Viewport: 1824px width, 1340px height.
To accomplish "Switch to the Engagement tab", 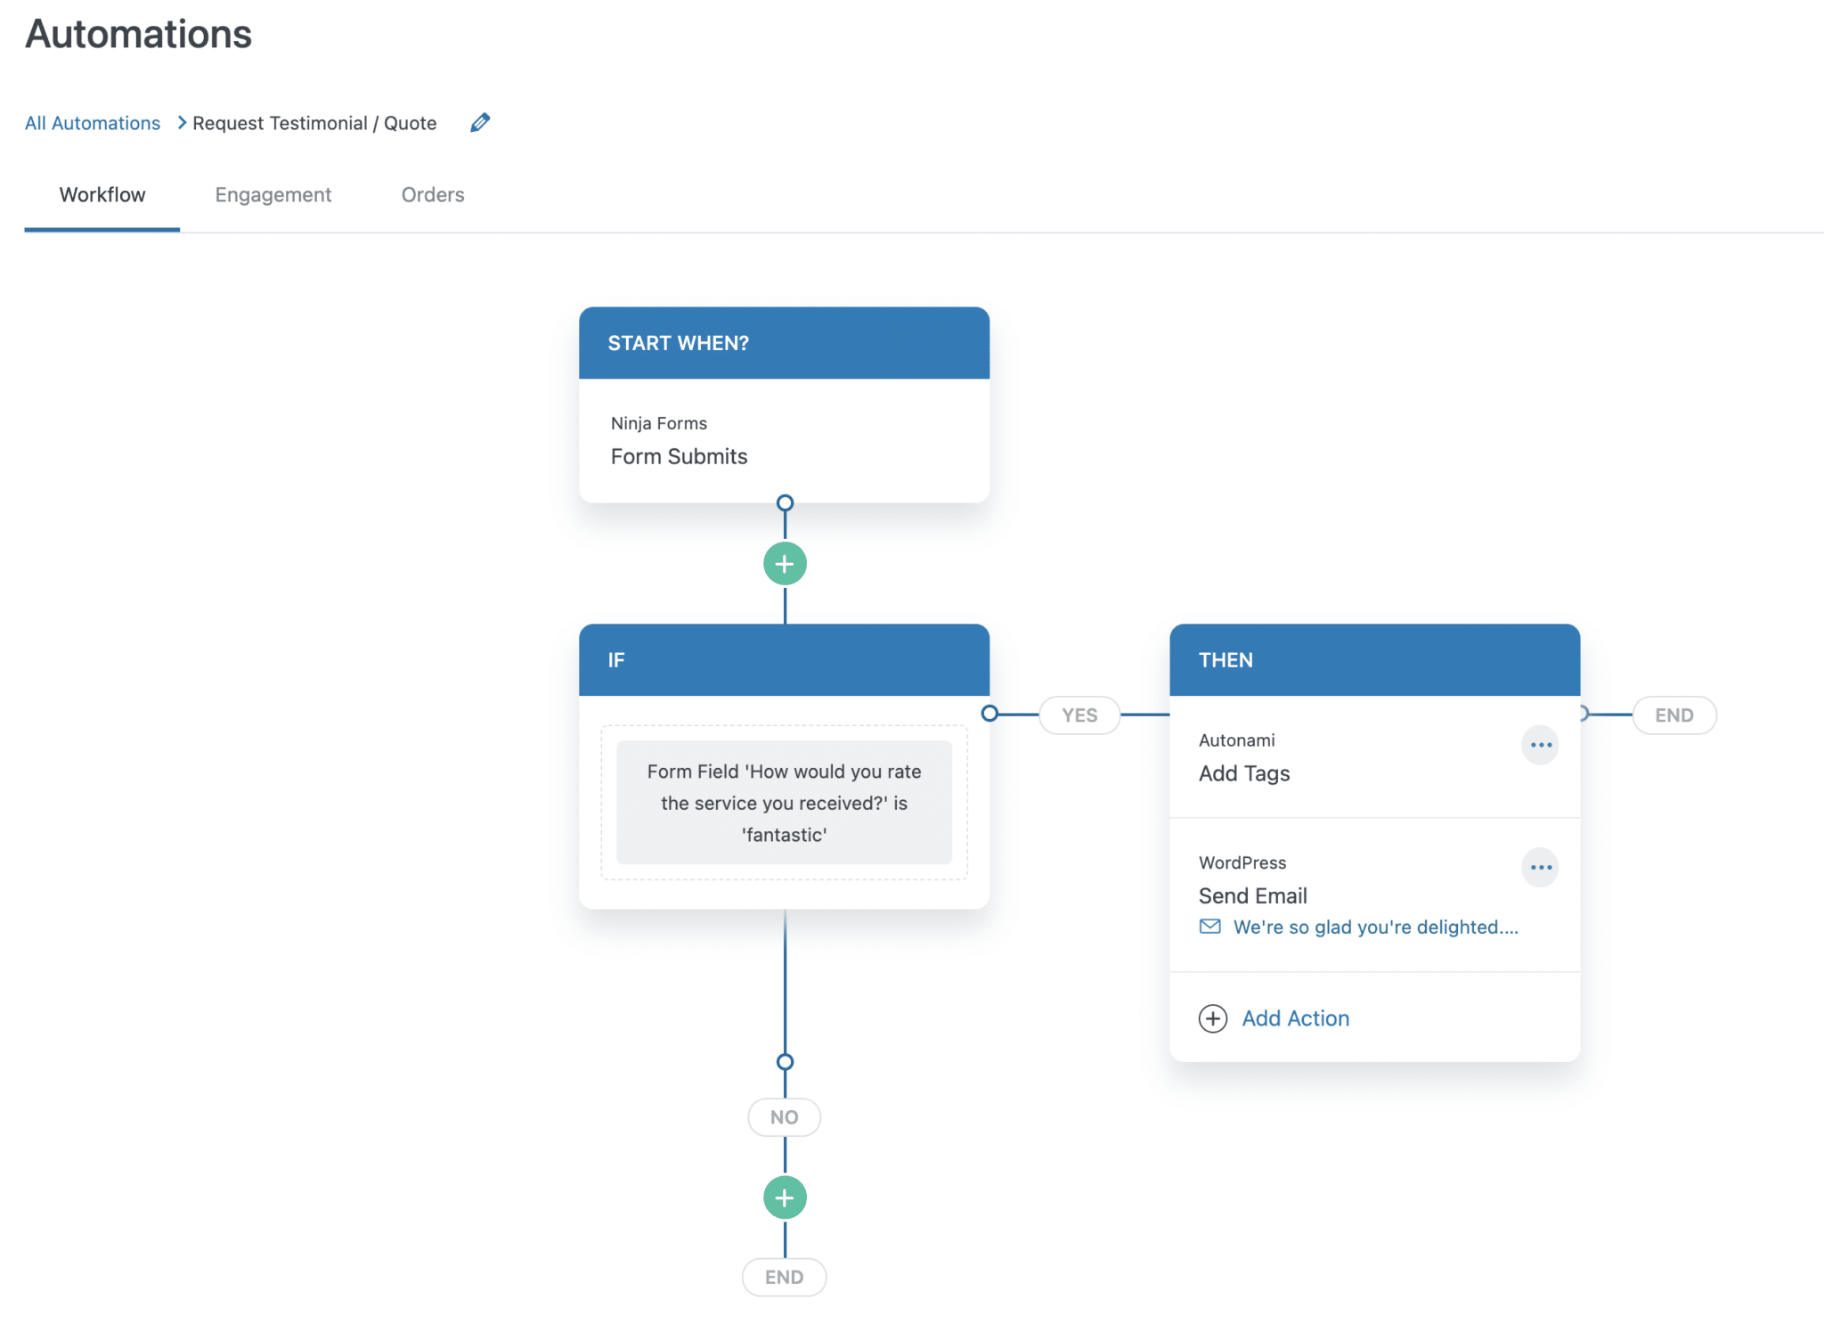I will tap(273, 194).
